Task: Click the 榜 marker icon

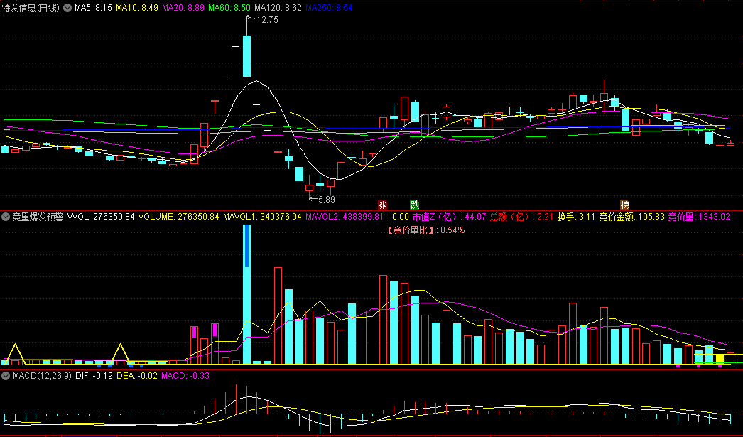Action: 625,205
